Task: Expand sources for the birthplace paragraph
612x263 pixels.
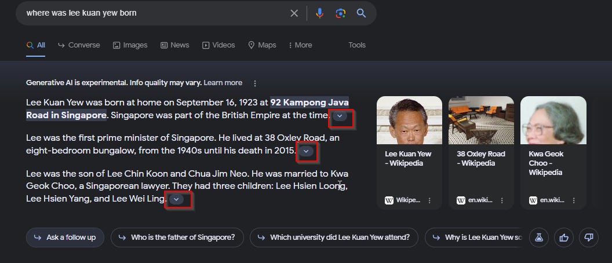Action: coord(340,116)
